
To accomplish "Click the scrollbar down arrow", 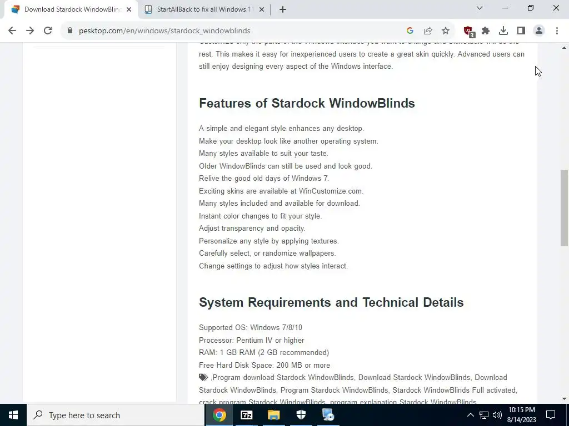I will (565, 398).
